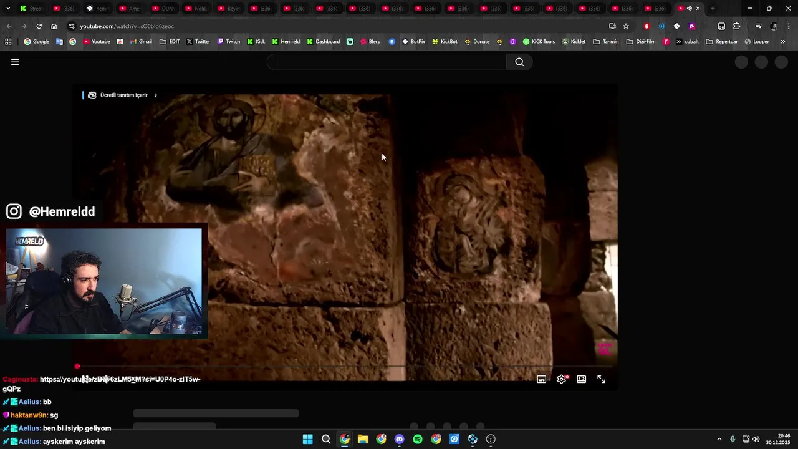Open Spotify from the taskbar
This screenshot has height=449, width=798.
pos(418,439)
